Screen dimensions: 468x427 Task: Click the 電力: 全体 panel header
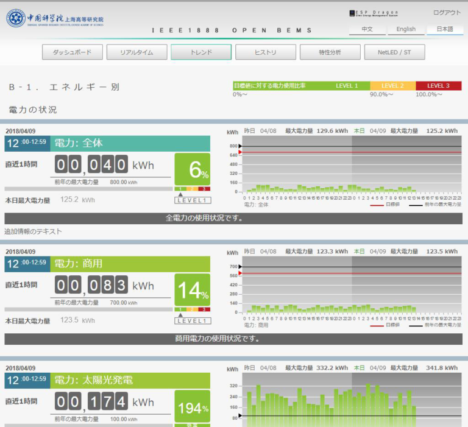[130, 144]
